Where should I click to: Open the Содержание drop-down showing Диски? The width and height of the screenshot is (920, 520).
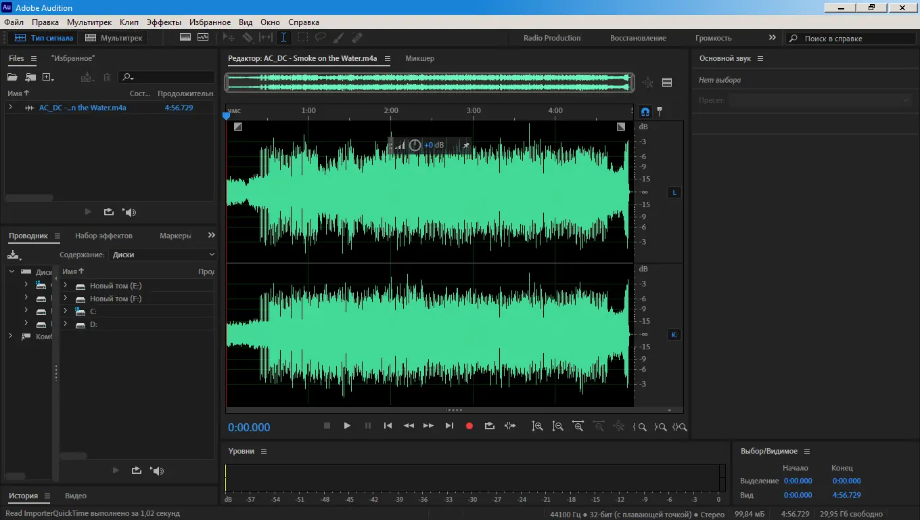[x=162, y=254]
